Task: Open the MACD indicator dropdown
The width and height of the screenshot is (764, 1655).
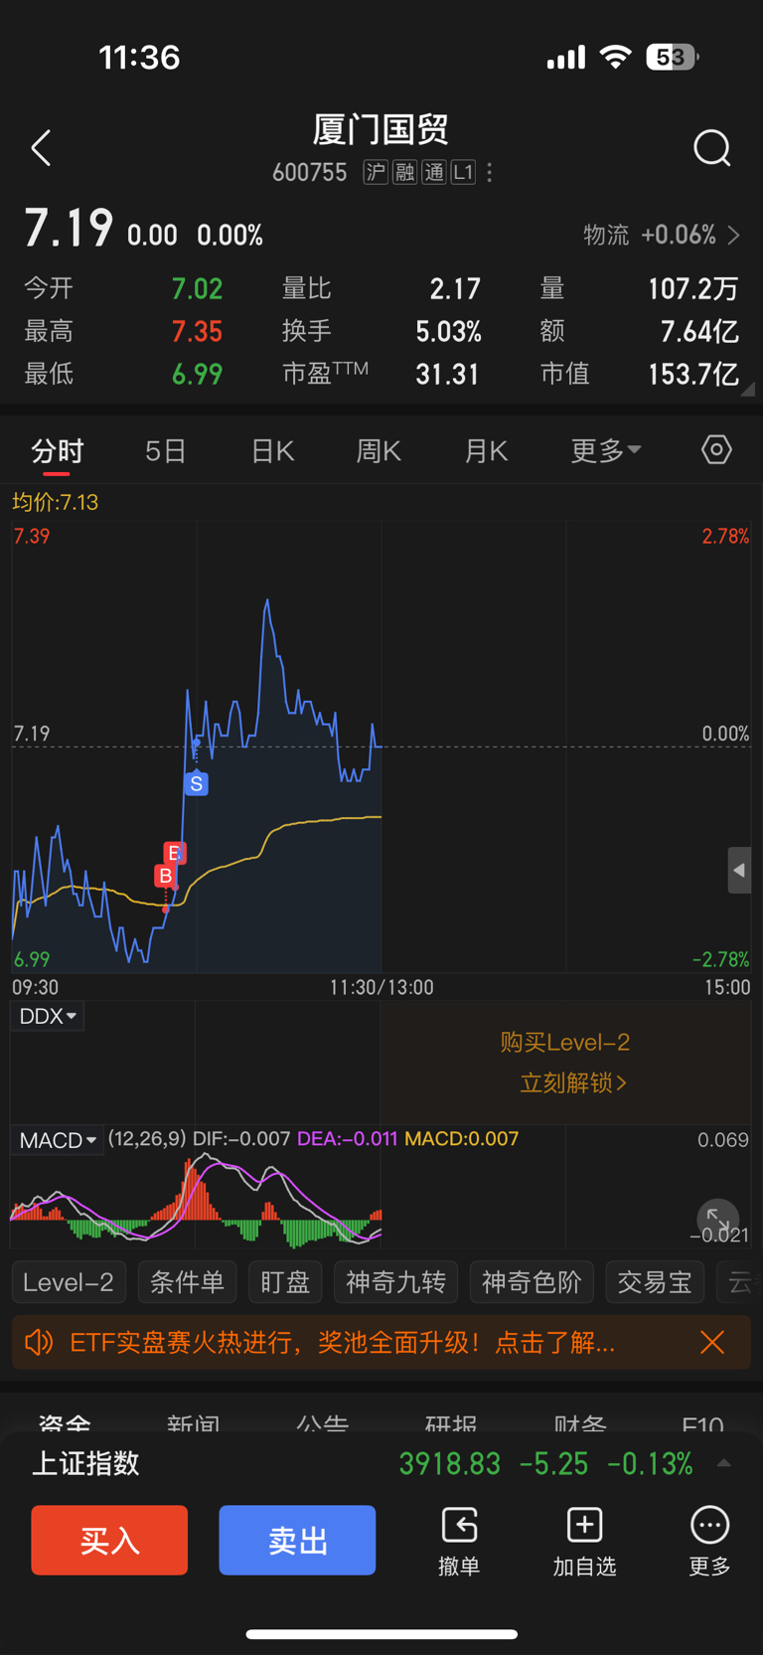Action: tap(59, 1140)
